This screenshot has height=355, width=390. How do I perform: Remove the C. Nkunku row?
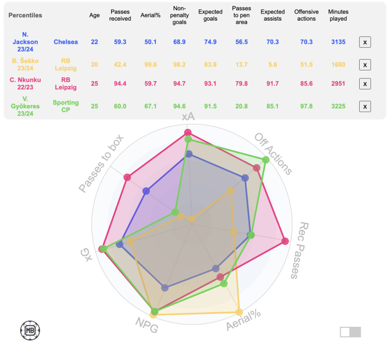coord(365,84)
